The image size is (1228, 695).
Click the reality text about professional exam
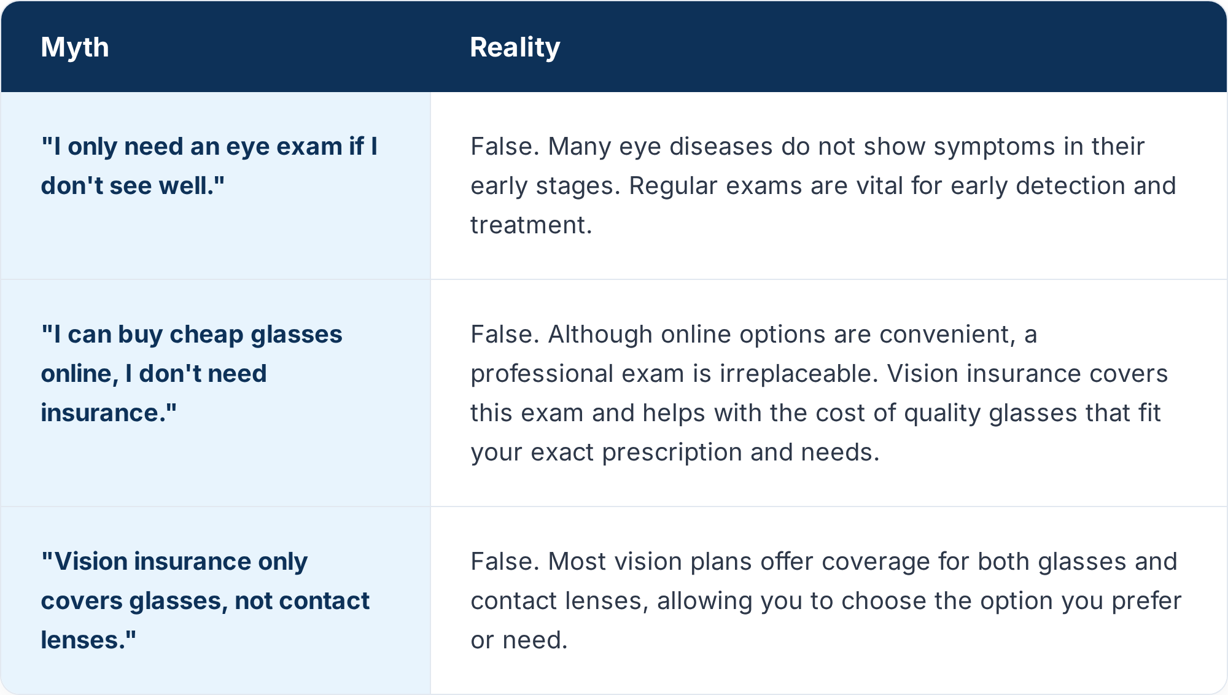point(819,393)
